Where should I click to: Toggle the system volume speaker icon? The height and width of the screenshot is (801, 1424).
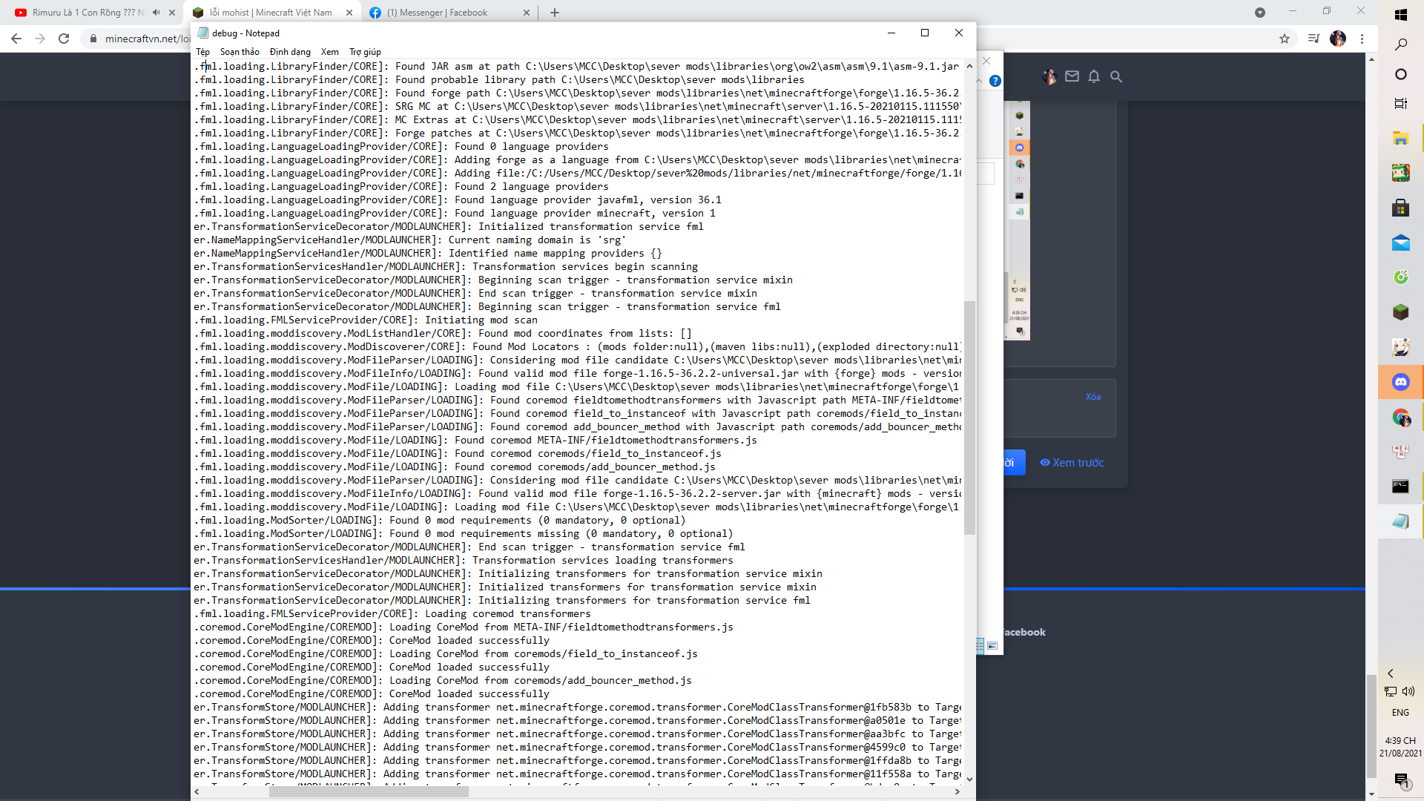pos(1408,691)
